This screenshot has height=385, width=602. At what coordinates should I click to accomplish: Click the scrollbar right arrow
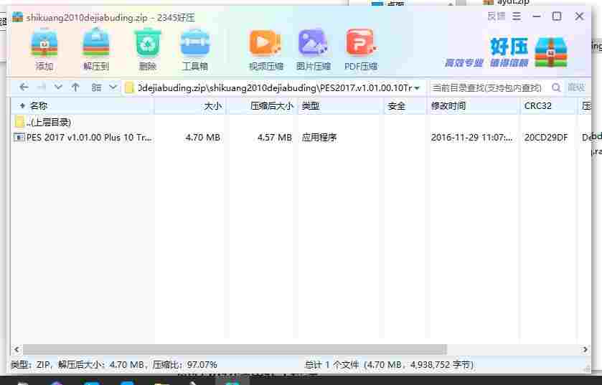pos(585,349)
